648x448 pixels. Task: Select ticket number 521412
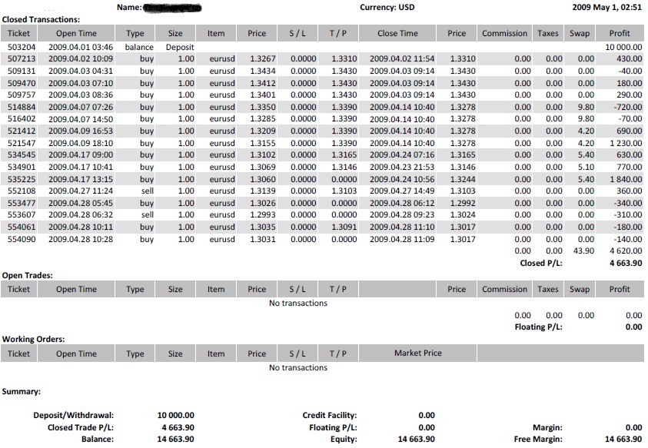pos(22,131)
